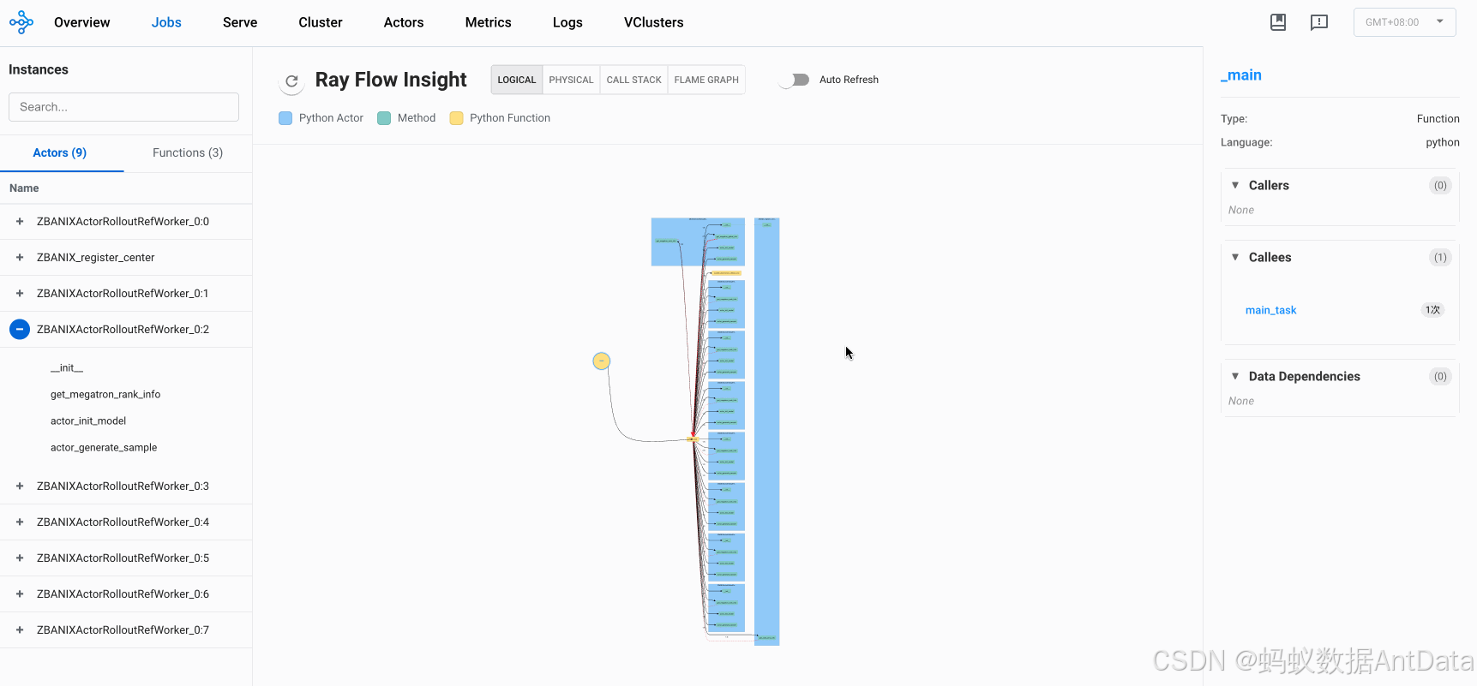Screen dimensions: 1477x686
Task: Collapse the Callees section
Action: click(1235, 257)
